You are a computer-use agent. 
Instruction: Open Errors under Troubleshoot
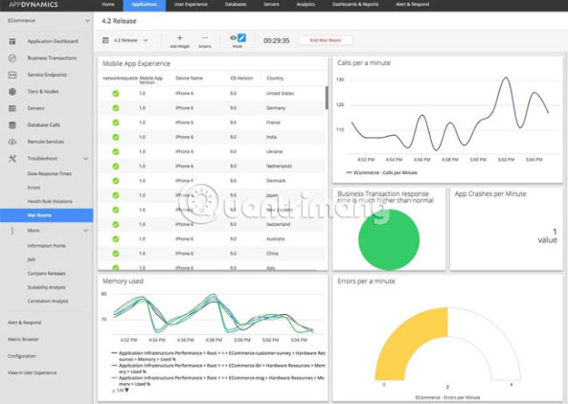click(34, 188)
